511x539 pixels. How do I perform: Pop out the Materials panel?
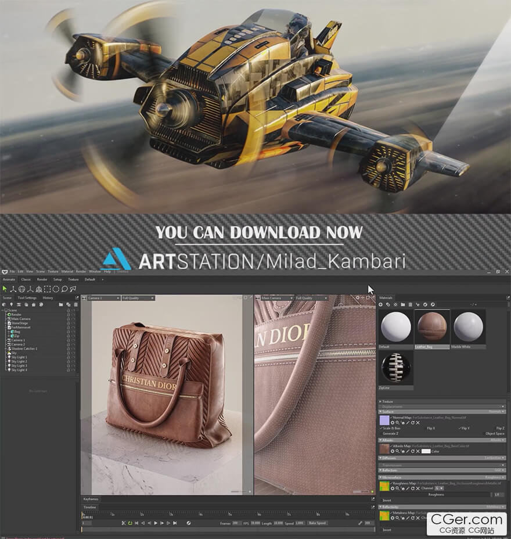[508, 298]
